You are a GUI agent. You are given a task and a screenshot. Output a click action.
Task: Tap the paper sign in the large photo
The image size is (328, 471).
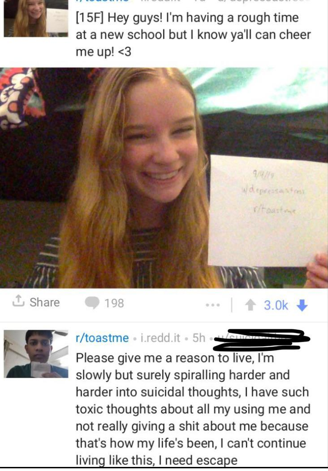pyautogui.click(x=268, y=211)
